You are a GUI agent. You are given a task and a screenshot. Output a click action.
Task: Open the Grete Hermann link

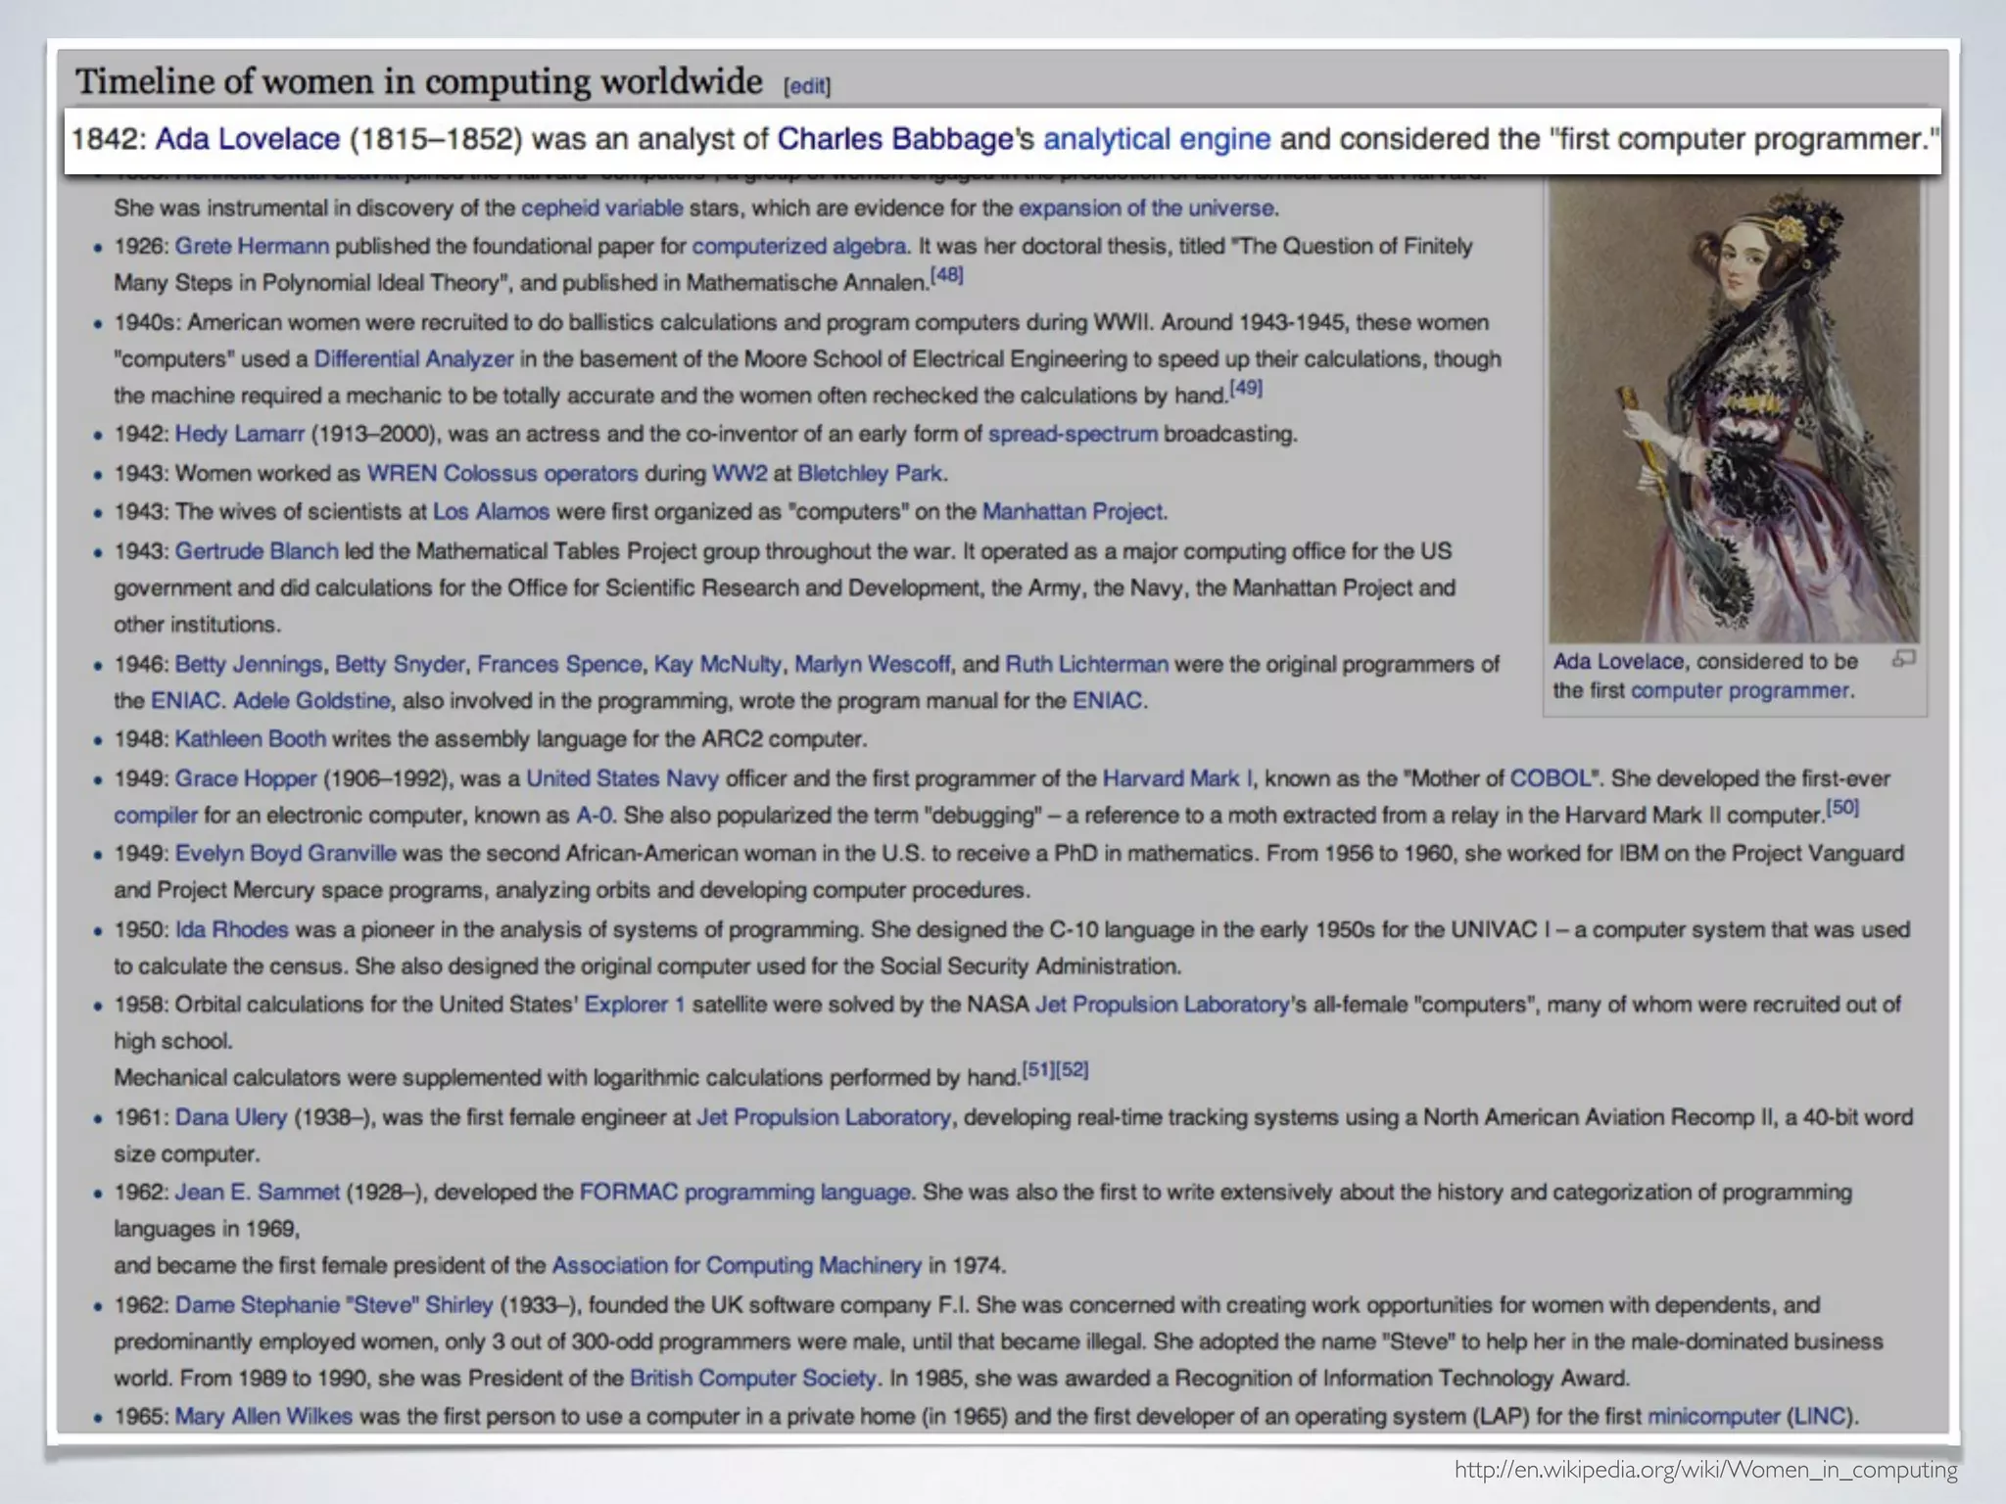point(252,246)
